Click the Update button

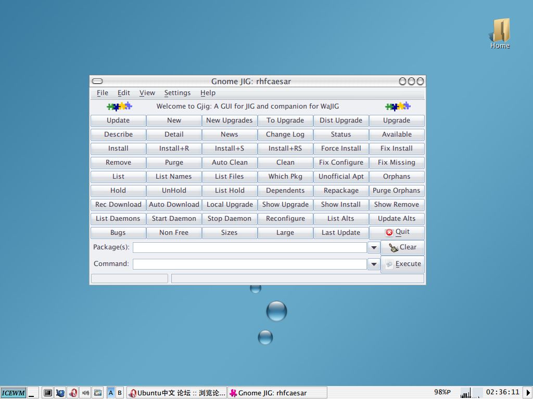(x=118, y=121)
